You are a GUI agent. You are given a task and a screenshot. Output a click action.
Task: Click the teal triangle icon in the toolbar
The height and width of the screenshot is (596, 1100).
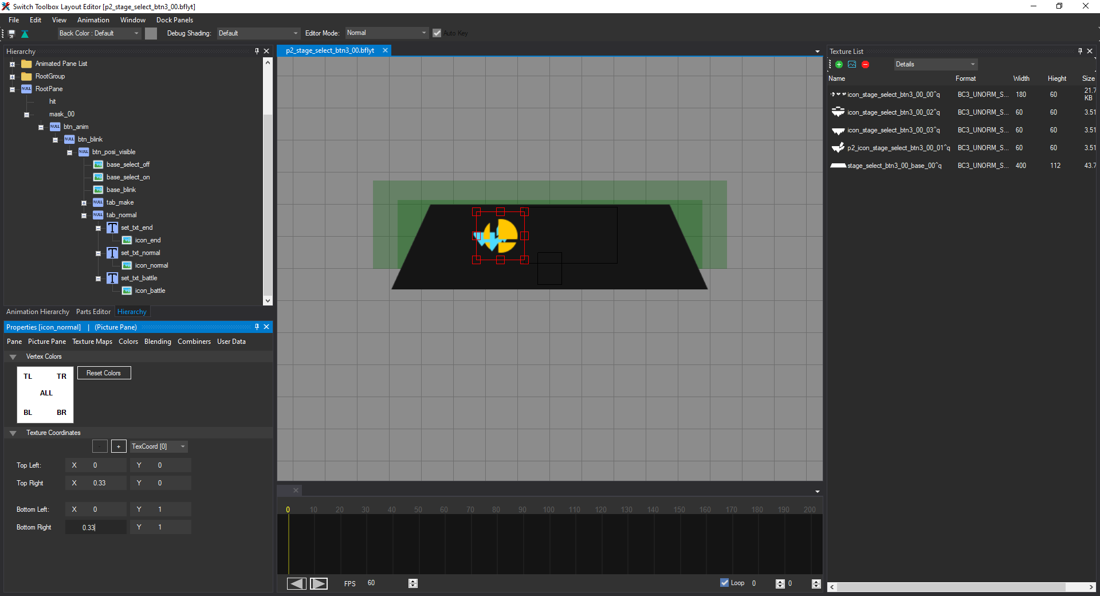tap(25, 34)
